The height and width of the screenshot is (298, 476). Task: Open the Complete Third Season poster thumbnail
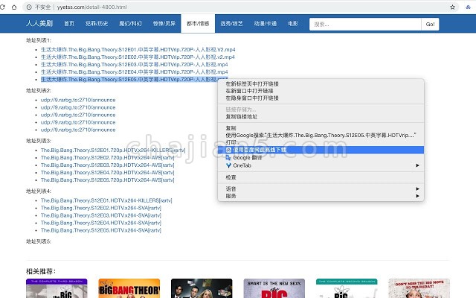57,288
